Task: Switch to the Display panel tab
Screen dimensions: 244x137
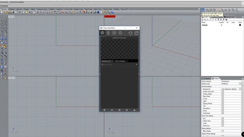Action: pyautogui.click(x=215, y=78)
